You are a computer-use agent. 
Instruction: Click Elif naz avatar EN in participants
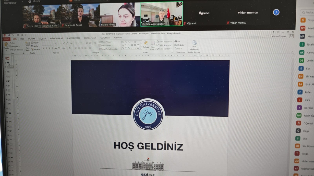(x=301, y=76)
